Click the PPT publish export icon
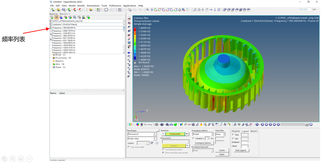The width and height of the screenshot is (321, 163). (80, 9)
